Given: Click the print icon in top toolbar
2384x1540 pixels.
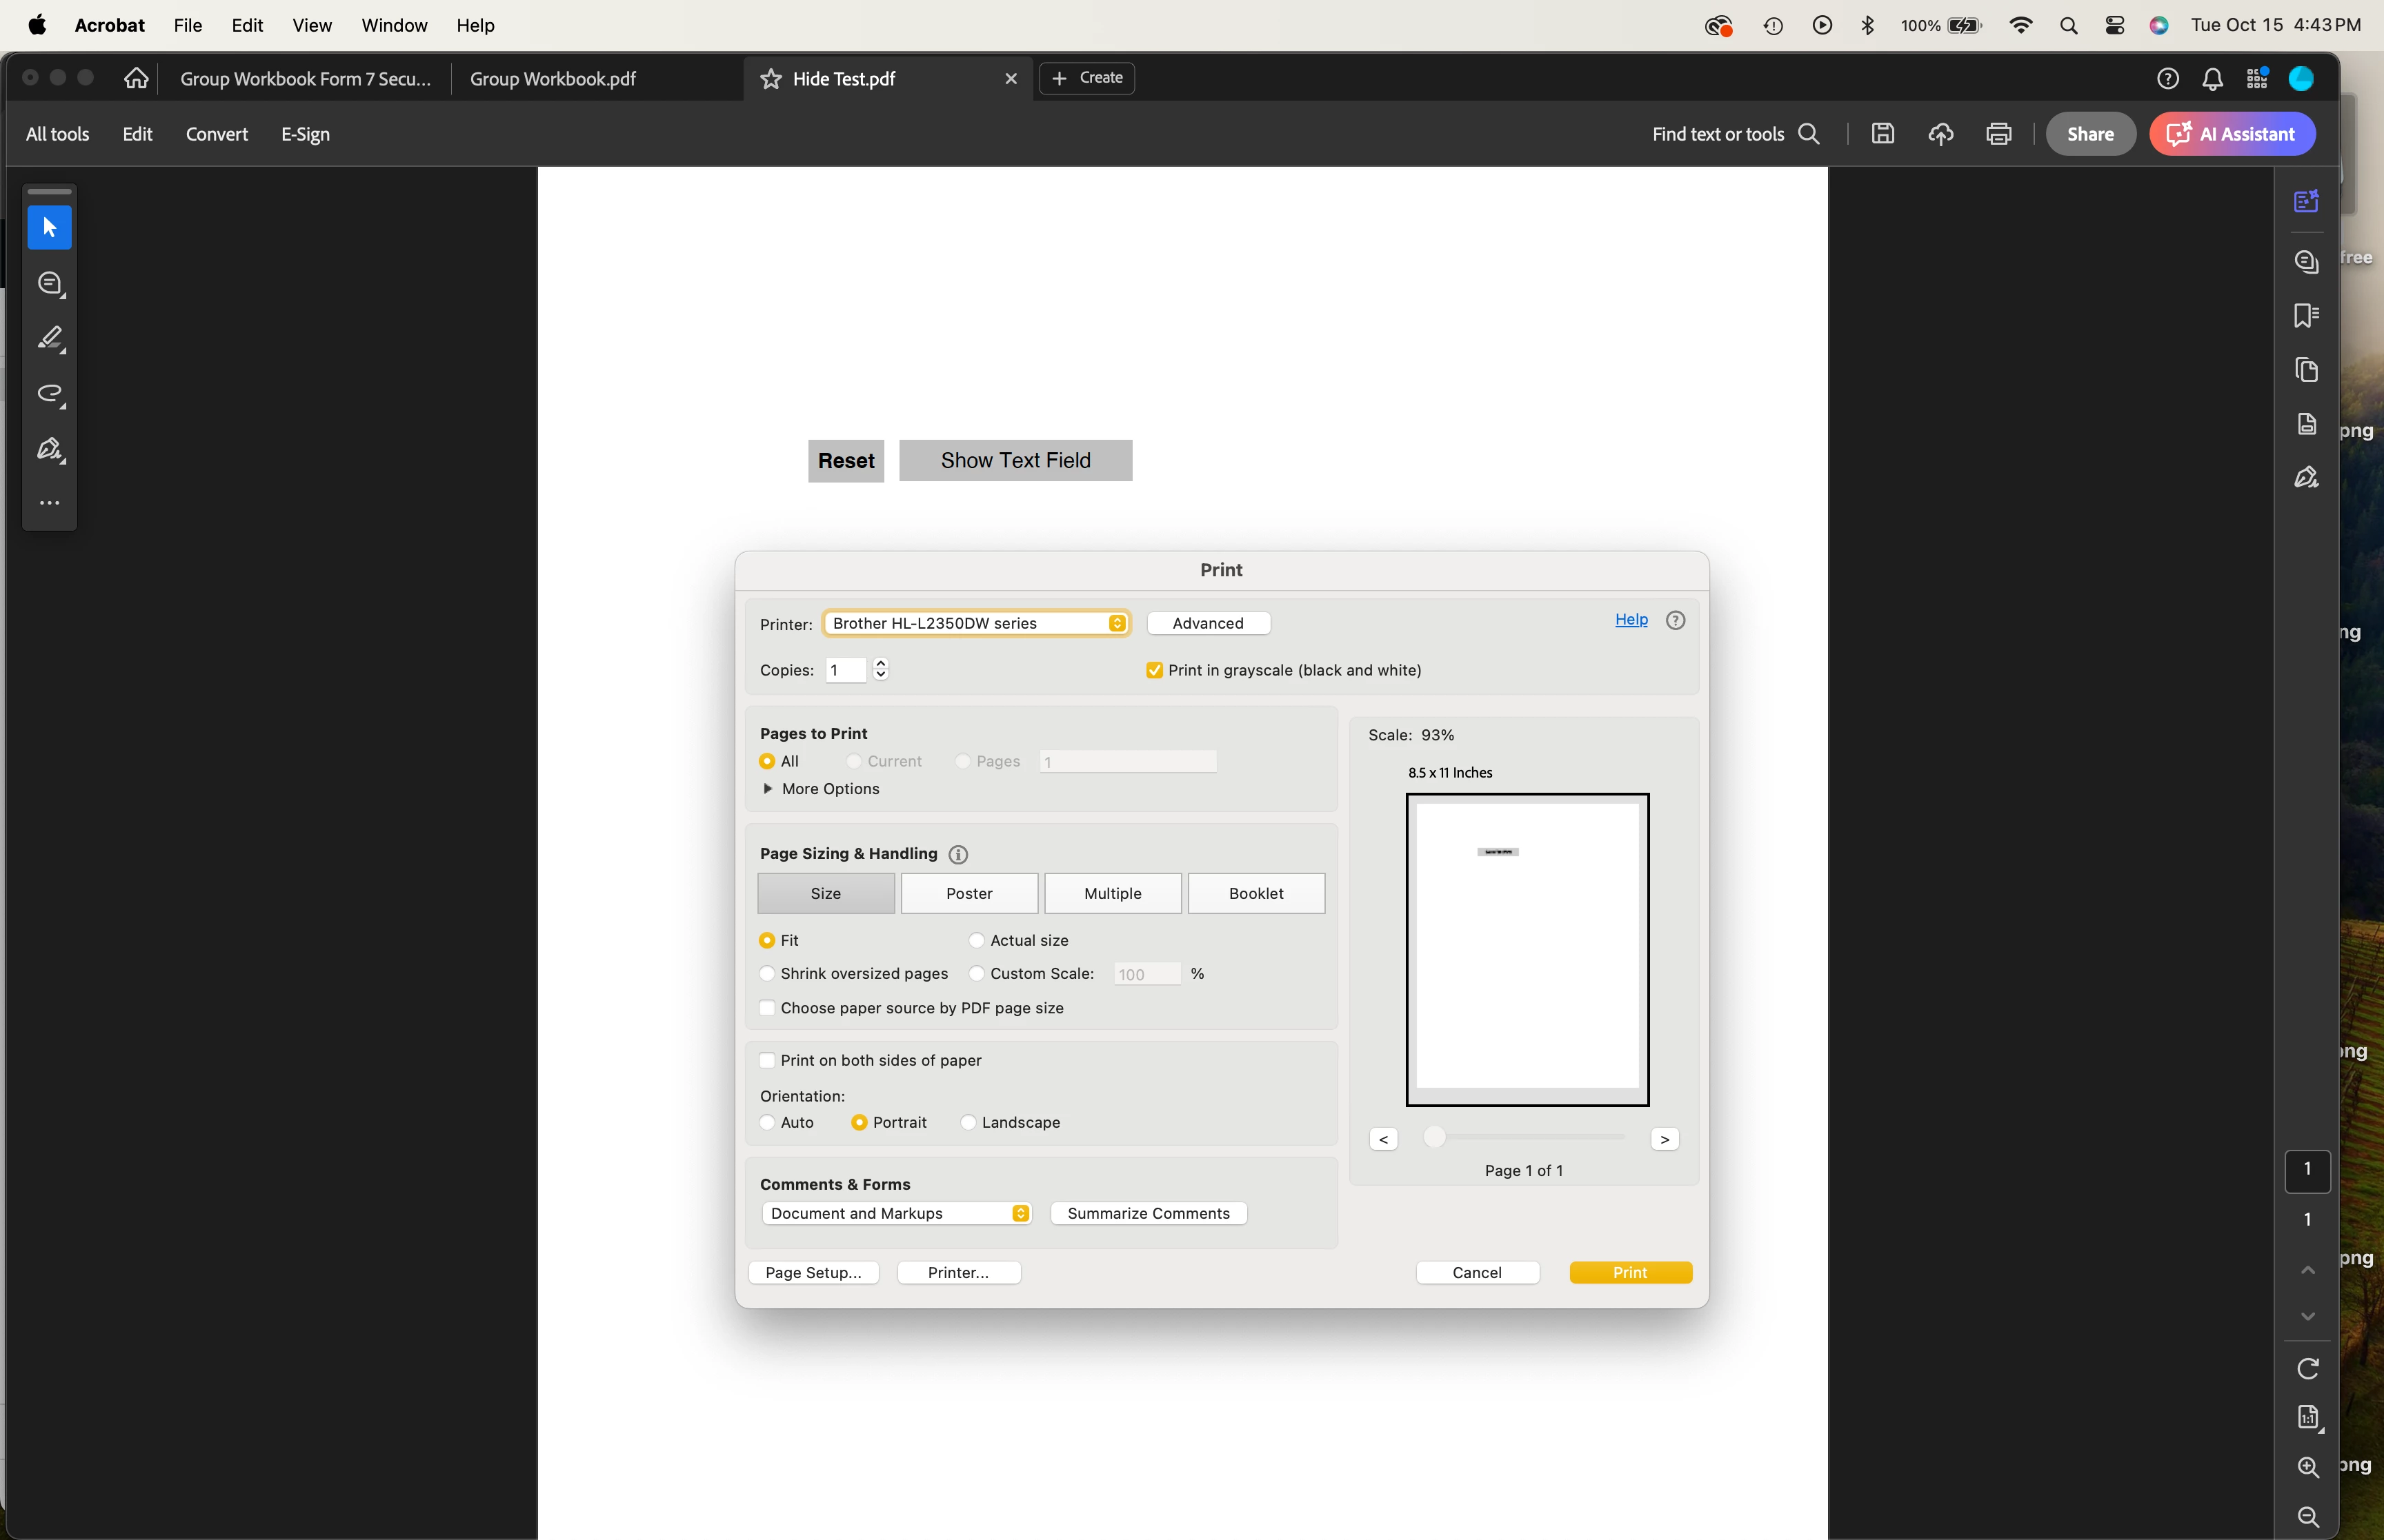Looking at the screenshot, I should click(1998, 134).
